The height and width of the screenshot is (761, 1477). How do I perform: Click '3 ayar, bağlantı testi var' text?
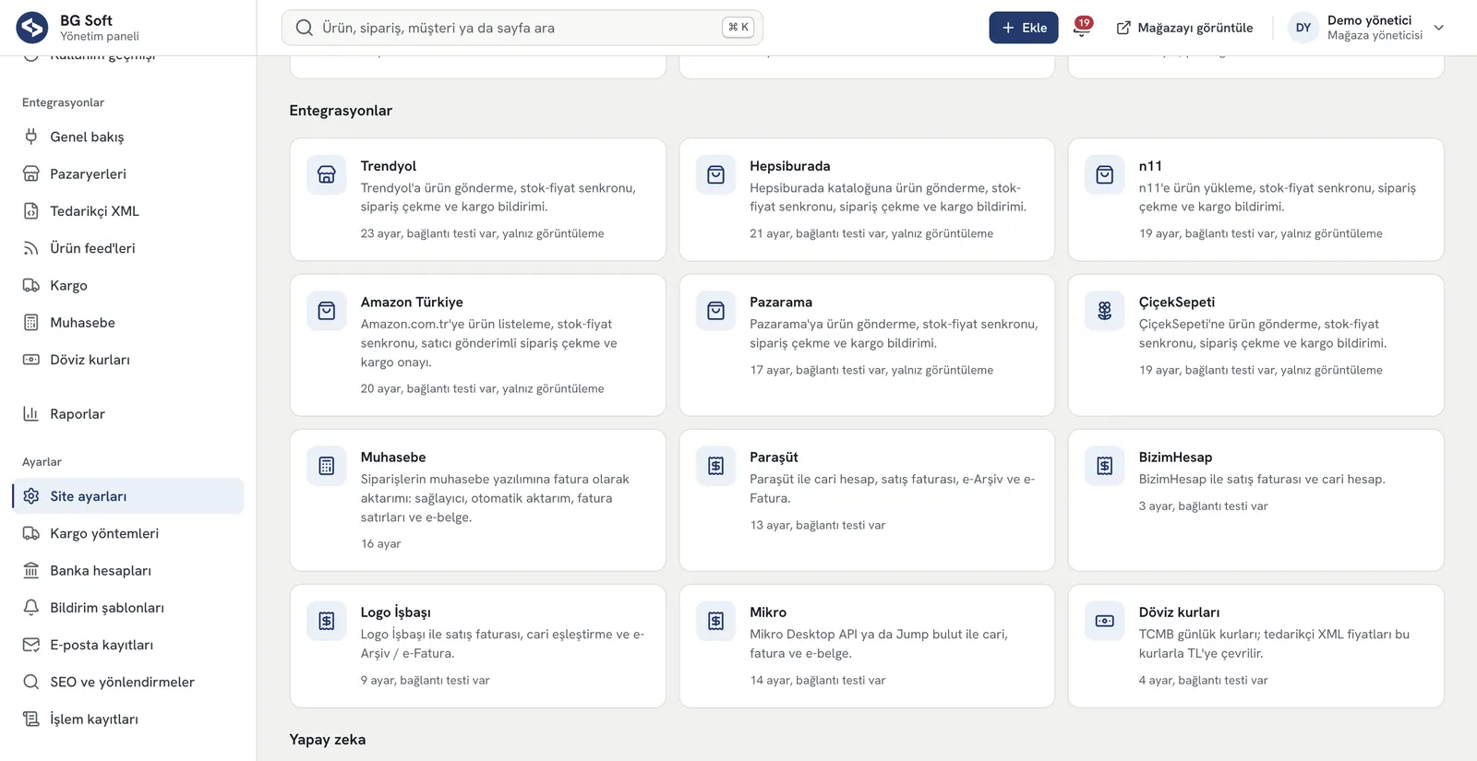(1204, 506)
